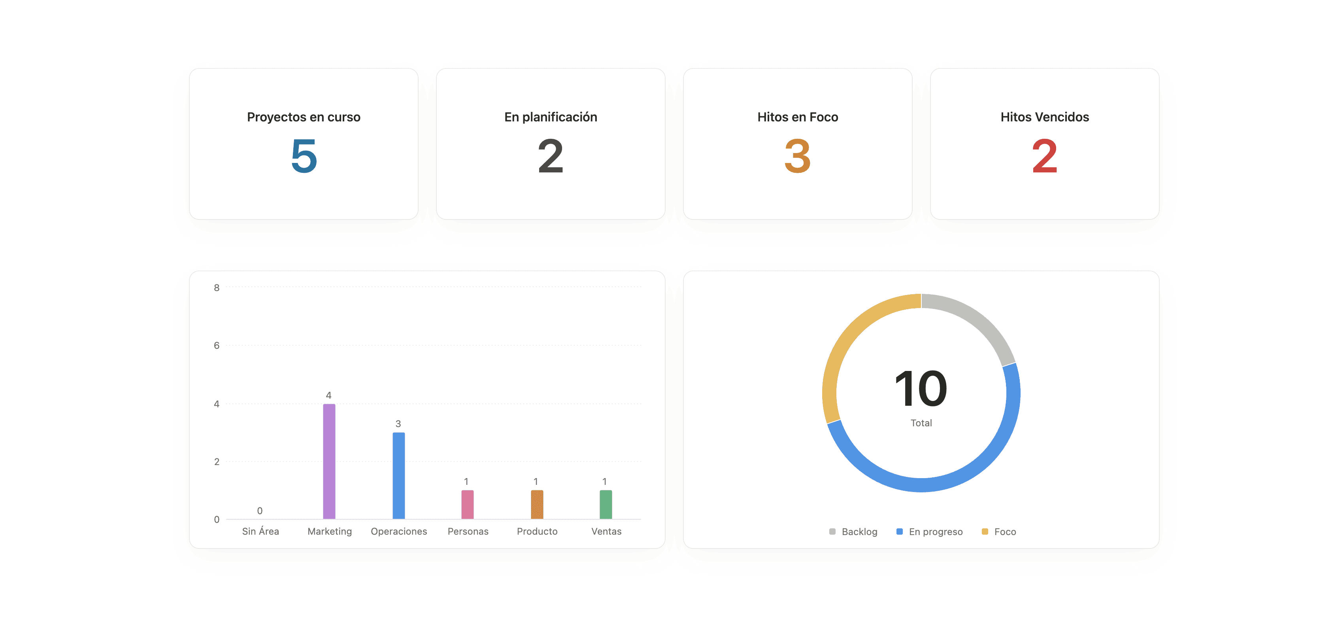This screenshot has height=628, width=1319.
Task: Click the En planificación card
Action: pyautogui.click(x=551, y=144)
